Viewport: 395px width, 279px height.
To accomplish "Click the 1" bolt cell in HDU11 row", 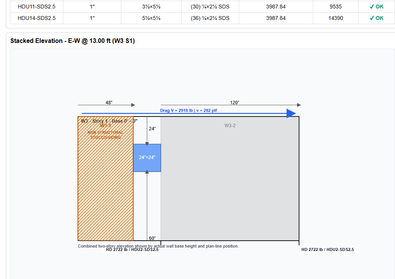I will (x=92, y=7).
